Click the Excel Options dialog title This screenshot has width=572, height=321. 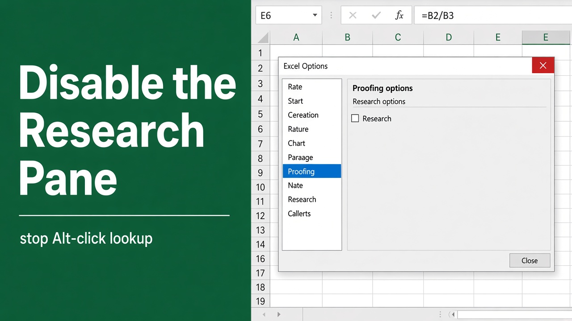click(x=306, y=66)
